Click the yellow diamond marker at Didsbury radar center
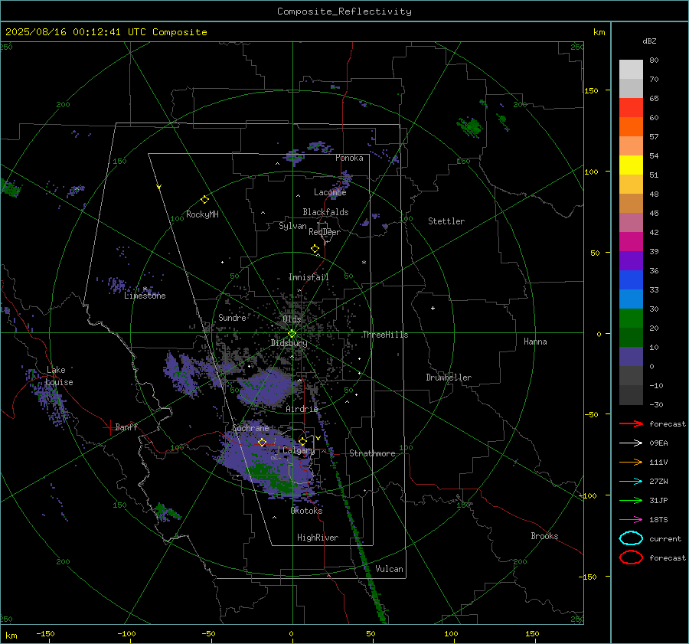 (x=292, y=334)
